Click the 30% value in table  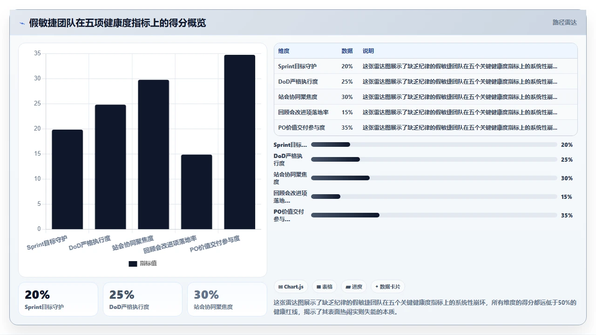click(347, 97)
